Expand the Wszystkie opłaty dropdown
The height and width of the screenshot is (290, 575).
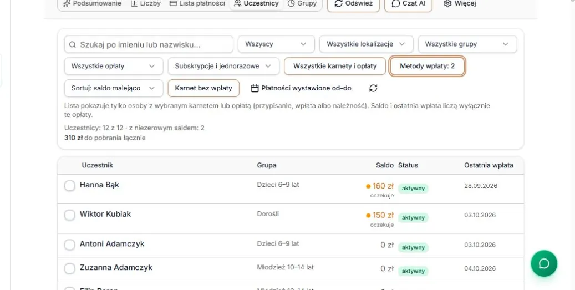tap(114, 66)
